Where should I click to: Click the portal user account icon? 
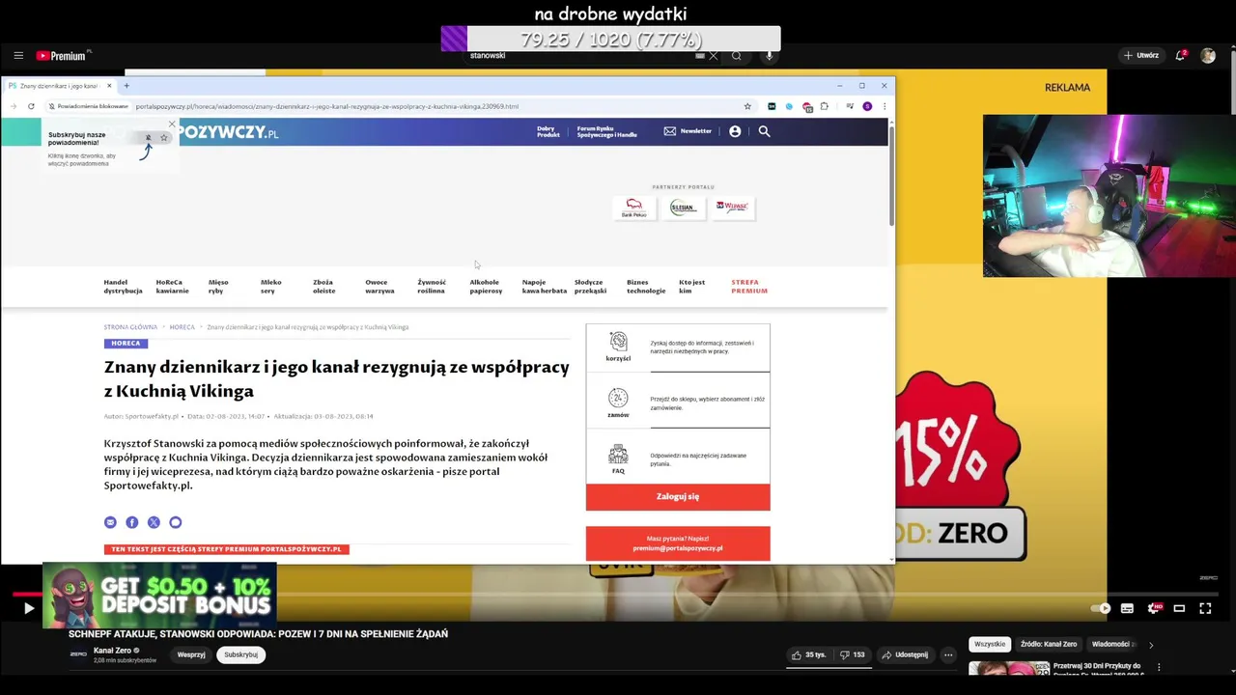pos(735,131)
